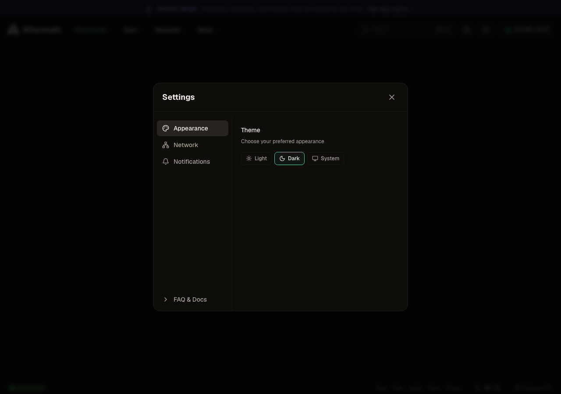Click the 'Choose your preferred appearance' description

[x=283, y=141]
